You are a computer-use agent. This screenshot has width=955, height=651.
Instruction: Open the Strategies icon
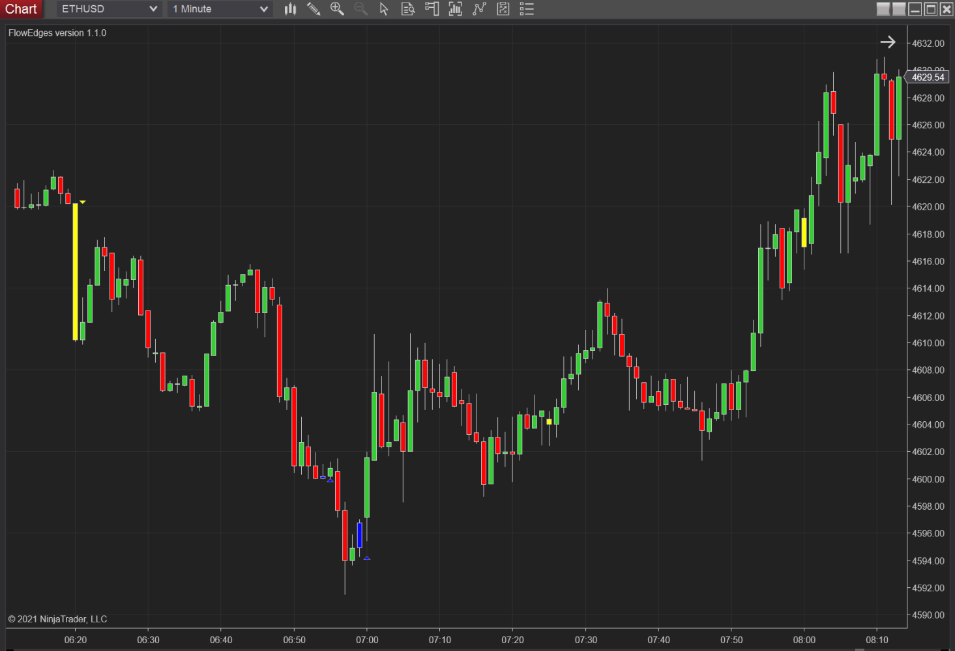503,9
